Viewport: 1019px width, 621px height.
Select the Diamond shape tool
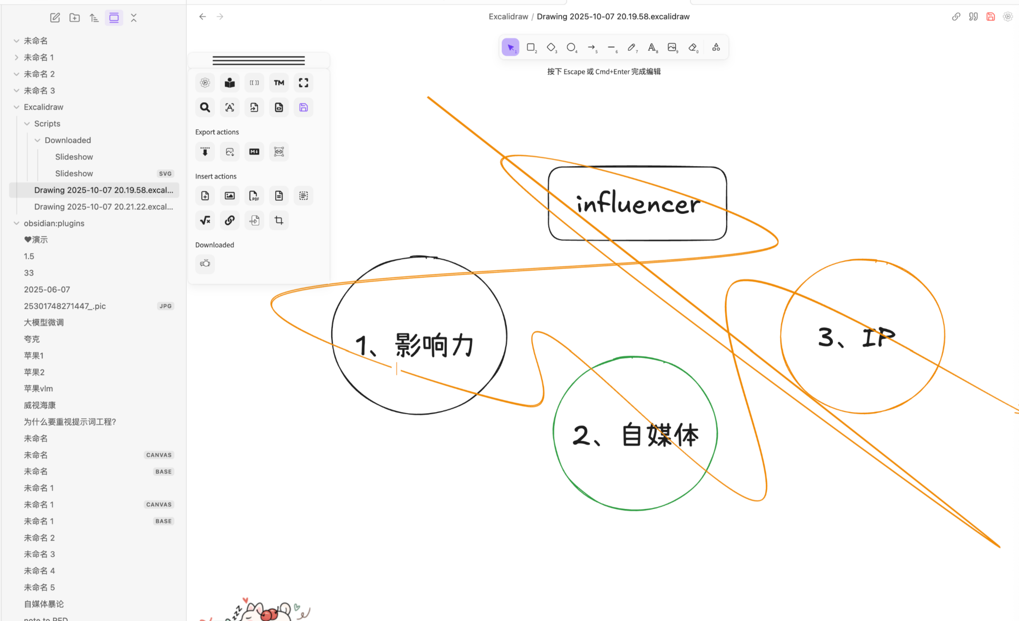[551, 48]
